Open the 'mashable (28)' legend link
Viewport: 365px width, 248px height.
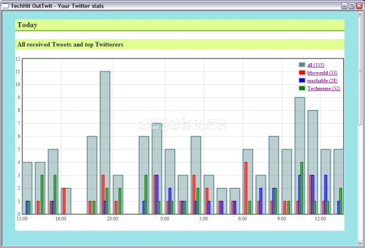tap(322, 81)
